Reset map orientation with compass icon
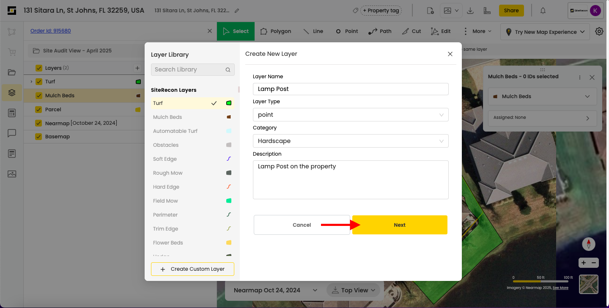The width and height of the screenshot is (609, 308). pos(589,244)
